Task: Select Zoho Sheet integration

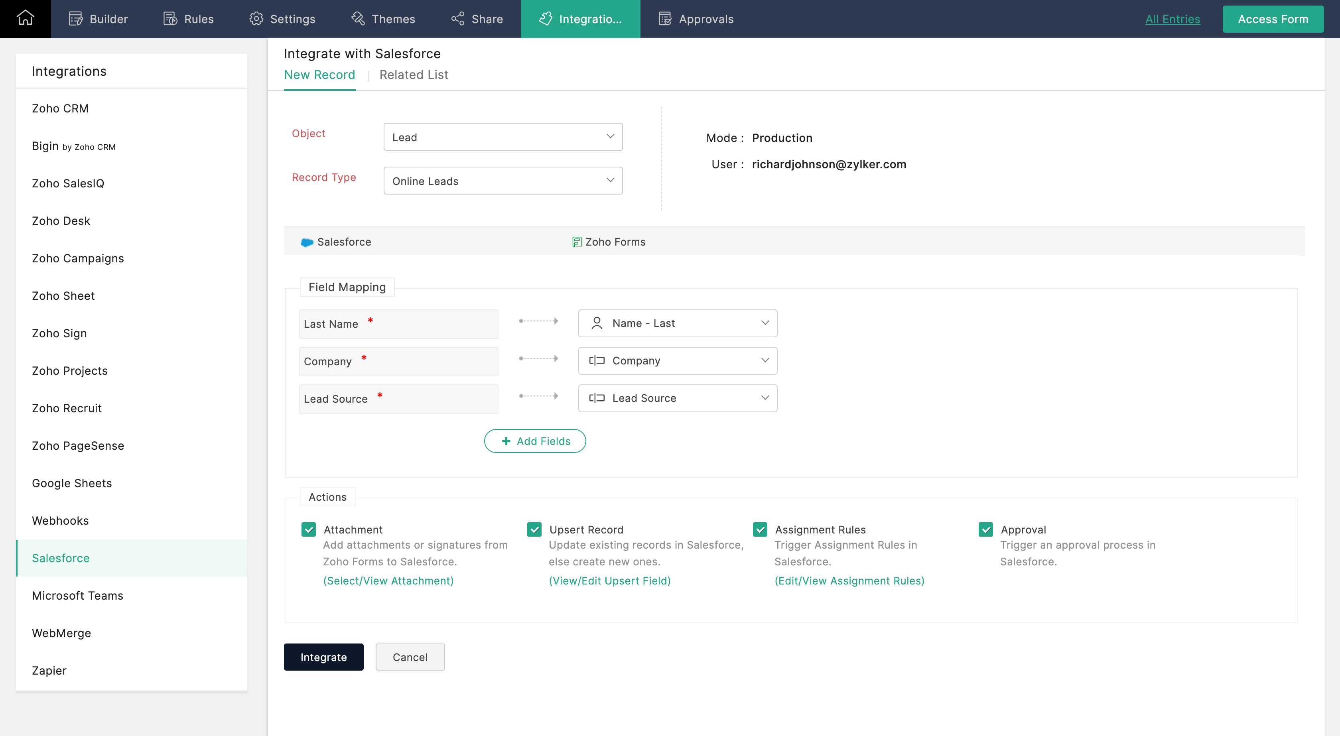Action: click(x=132, y=295)
